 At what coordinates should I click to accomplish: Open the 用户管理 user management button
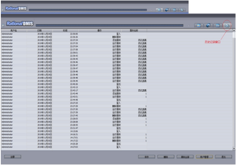point(204,157)
